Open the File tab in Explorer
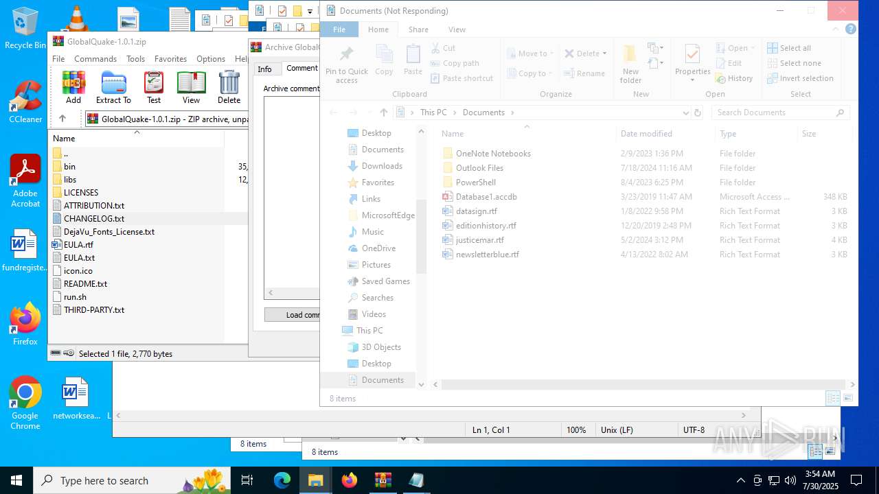 pos(339,30)
